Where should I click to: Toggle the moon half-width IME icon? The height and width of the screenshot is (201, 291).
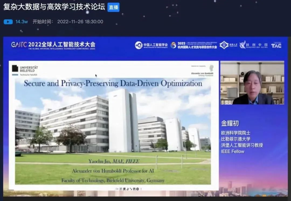(x=127, y=189)
